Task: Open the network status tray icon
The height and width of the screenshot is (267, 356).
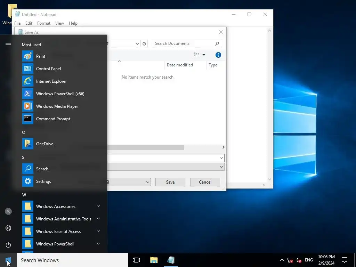Action: click(x=290, y=260)
